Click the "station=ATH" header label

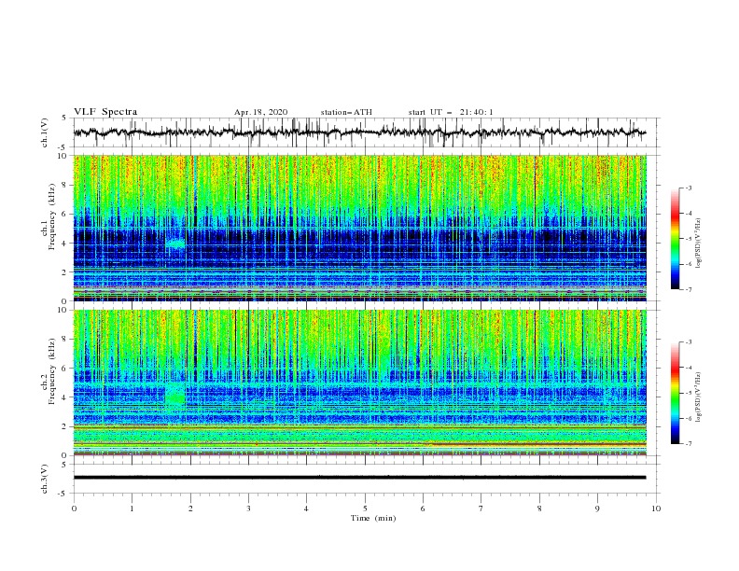(346, 112)
